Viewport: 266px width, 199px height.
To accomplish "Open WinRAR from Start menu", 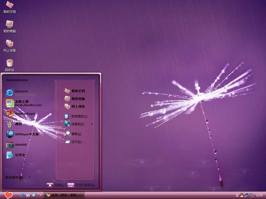I will 16,145.
